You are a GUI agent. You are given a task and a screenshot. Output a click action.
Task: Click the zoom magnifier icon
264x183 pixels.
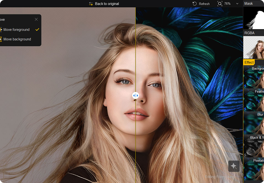coord(220,4)
